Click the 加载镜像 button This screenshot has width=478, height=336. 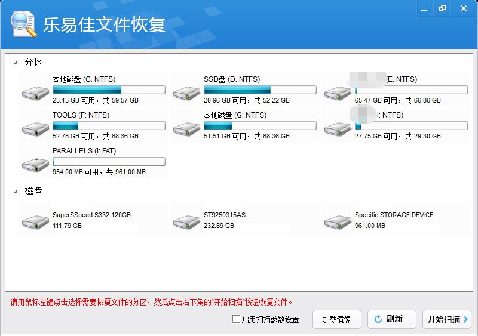[336, 319]
